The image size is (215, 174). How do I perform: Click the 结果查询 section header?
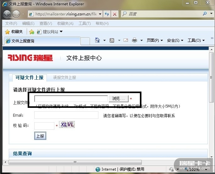(x=22, y=154)
